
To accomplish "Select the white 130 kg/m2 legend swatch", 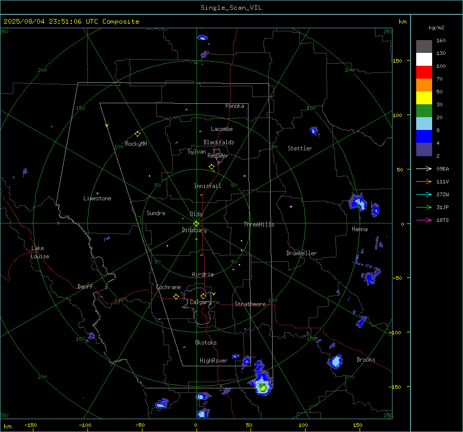I will [424, 59].
